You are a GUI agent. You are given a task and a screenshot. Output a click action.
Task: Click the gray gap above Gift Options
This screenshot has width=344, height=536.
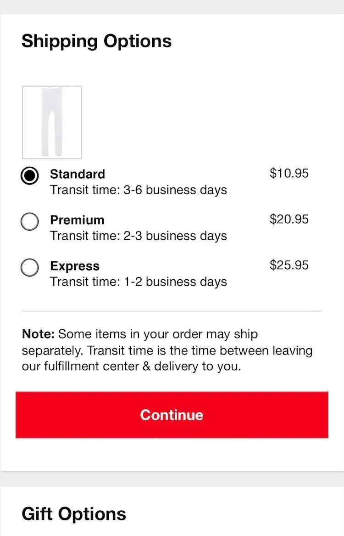pyautogui.click(x=172, y=480)
